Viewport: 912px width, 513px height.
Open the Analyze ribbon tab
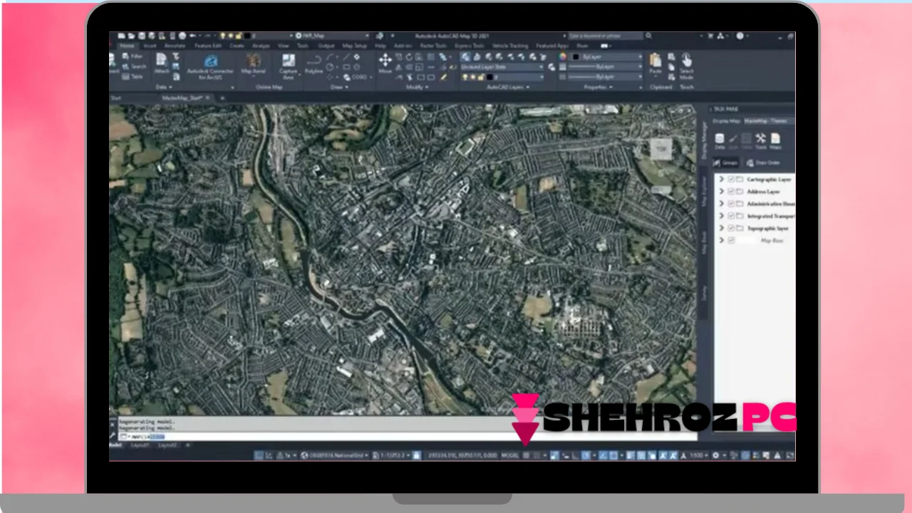coord(261,46)
